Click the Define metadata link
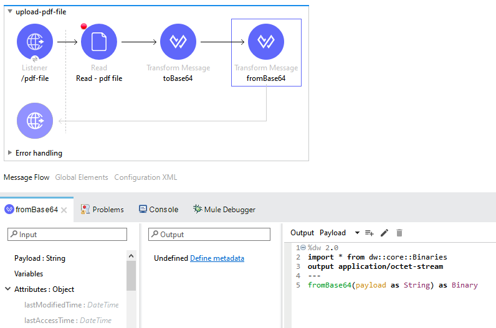Viewport: 496px width, 328px height. [217, 258]
